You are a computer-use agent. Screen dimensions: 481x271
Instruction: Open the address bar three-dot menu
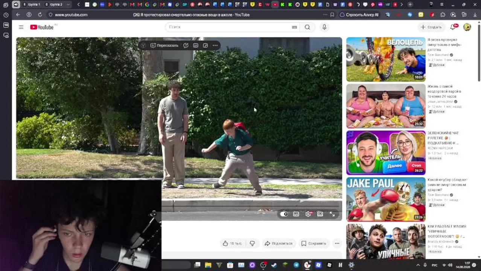point(325,15)
